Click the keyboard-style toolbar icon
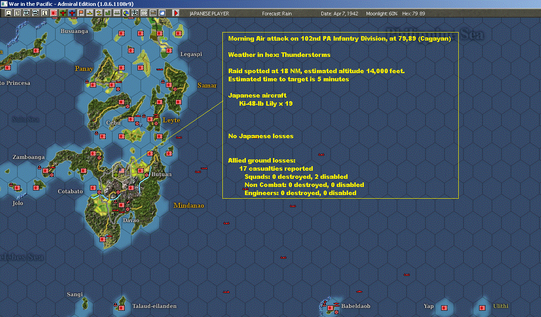The width and height of the screenshot is (541, 317). click(153, 13)
